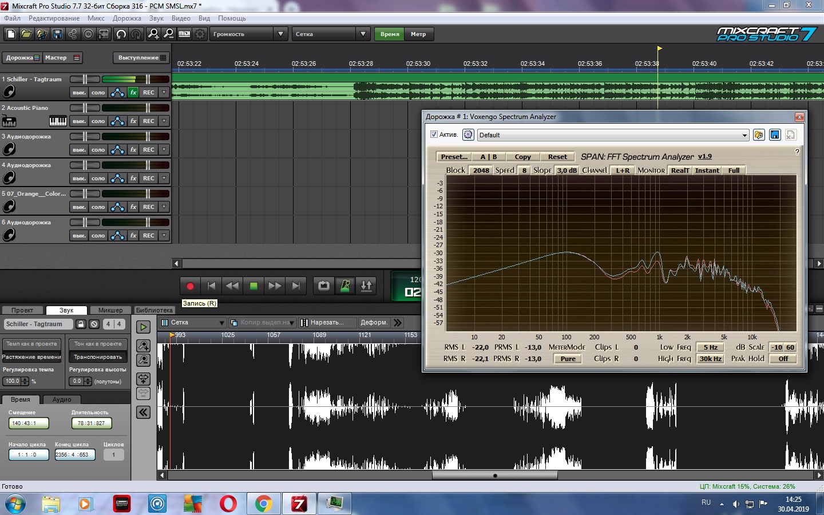Expand more sound editor tools chevron
Image resolution: width=824 pixels, height=515 pixels.
pyautogui.click(x=398, y=323)
